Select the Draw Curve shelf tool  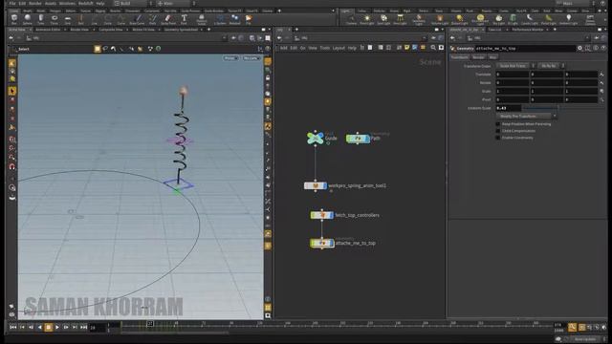pyautogui.click(x=137, y=19)
